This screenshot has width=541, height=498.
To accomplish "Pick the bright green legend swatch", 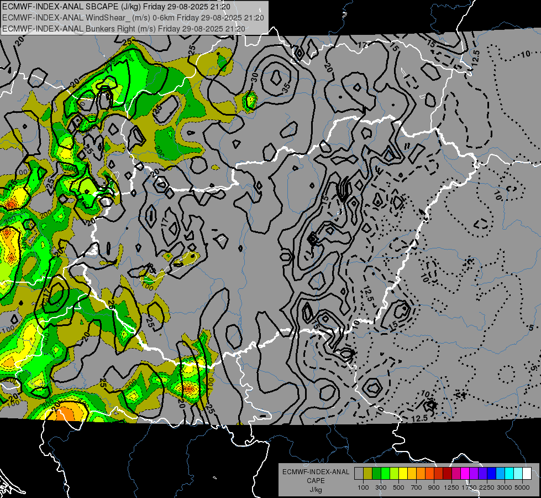I will coord(385,474).
